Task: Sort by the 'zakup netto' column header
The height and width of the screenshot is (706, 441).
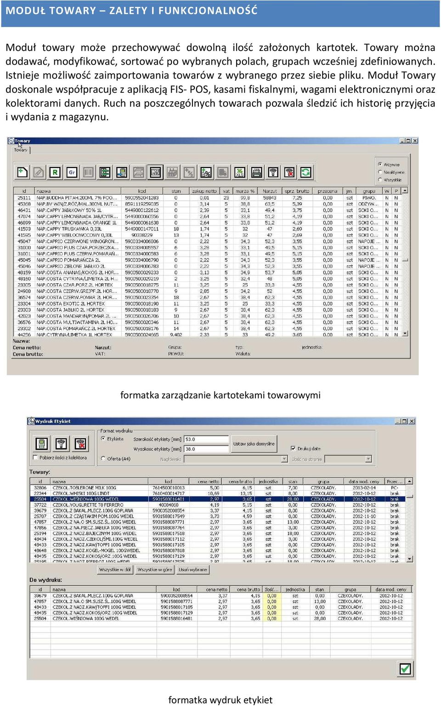Action: click(x=204, y=191)
